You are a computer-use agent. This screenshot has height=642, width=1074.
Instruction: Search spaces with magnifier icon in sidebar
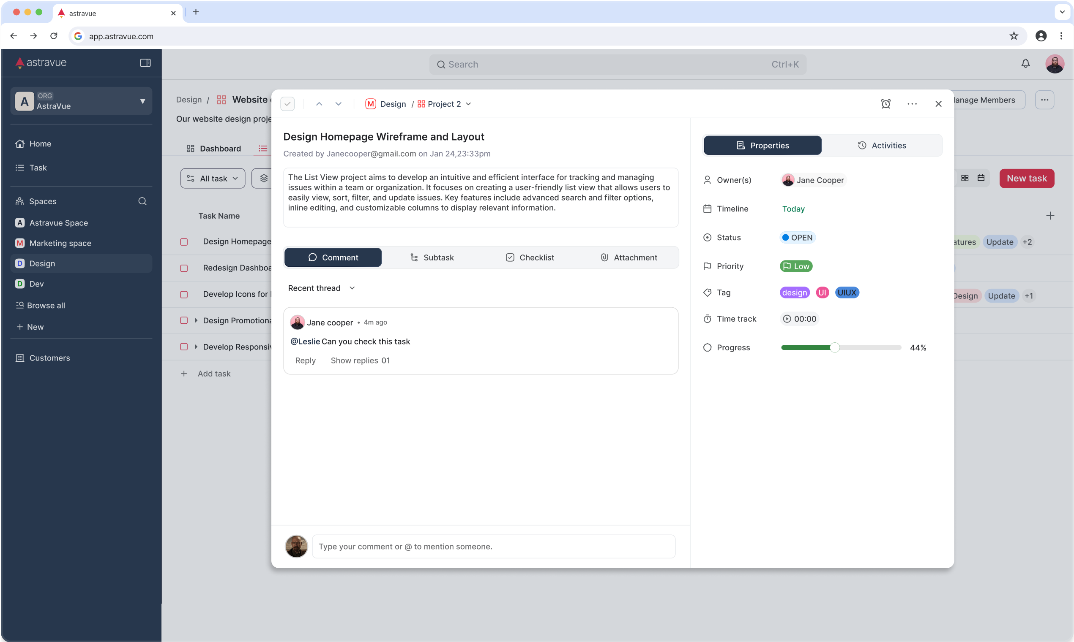[x=142, y=201]
